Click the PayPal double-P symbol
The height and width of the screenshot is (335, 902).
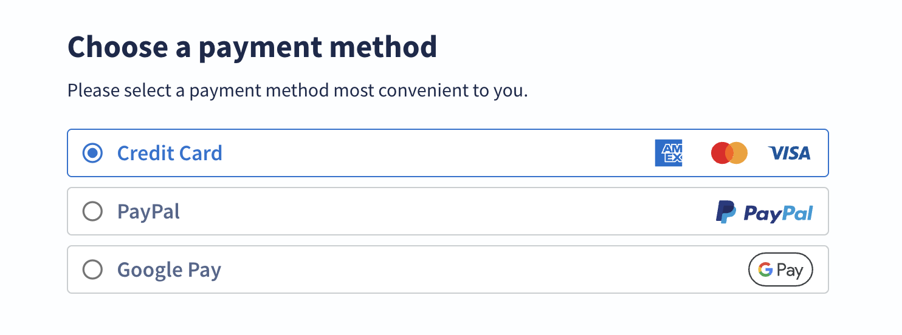[726, 212]
